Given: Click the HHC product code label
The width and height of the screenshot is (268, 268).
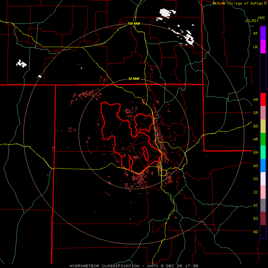Looking at the screenshot, I should click(262, 18).
